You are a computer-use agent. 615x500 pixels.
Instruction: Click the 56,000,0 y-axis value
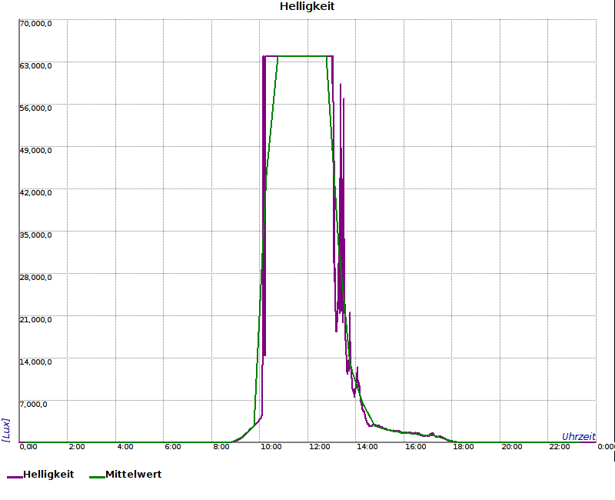tap(35, 108)
